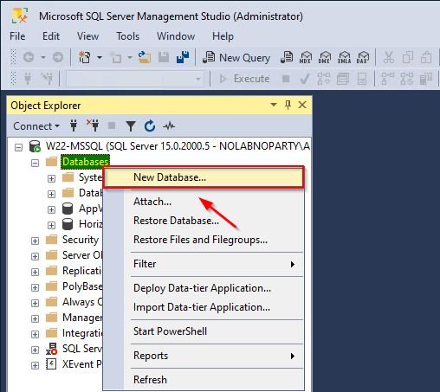Click the DMX query icon

point(325,57)
